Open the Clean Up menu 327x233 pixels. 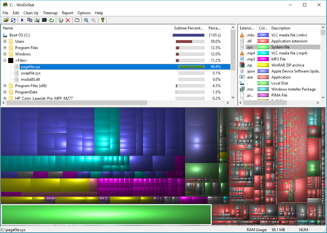[31, 13]
